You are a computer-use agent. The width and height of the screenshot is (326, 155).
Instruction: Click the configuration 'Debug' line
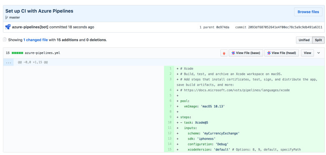(x=249, y=144)
